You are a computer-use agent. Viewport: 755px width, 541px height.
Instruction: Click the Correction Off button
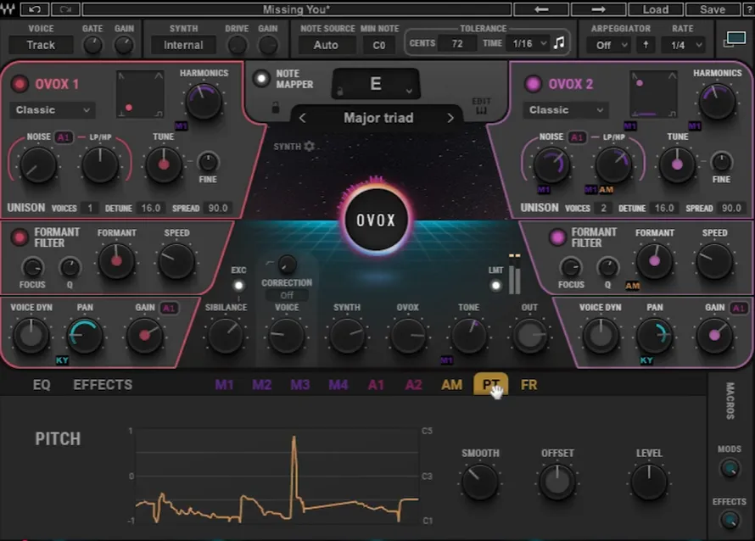point(287,295)
